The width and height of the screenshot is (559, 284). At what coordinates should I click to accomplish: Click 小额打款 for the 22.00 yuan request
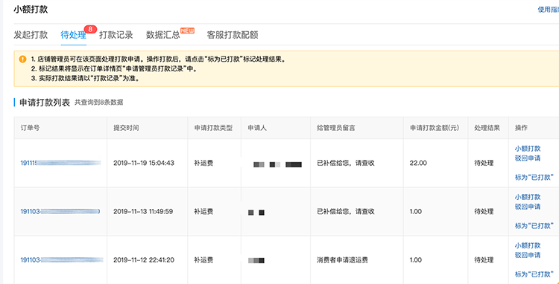[528, 149]
